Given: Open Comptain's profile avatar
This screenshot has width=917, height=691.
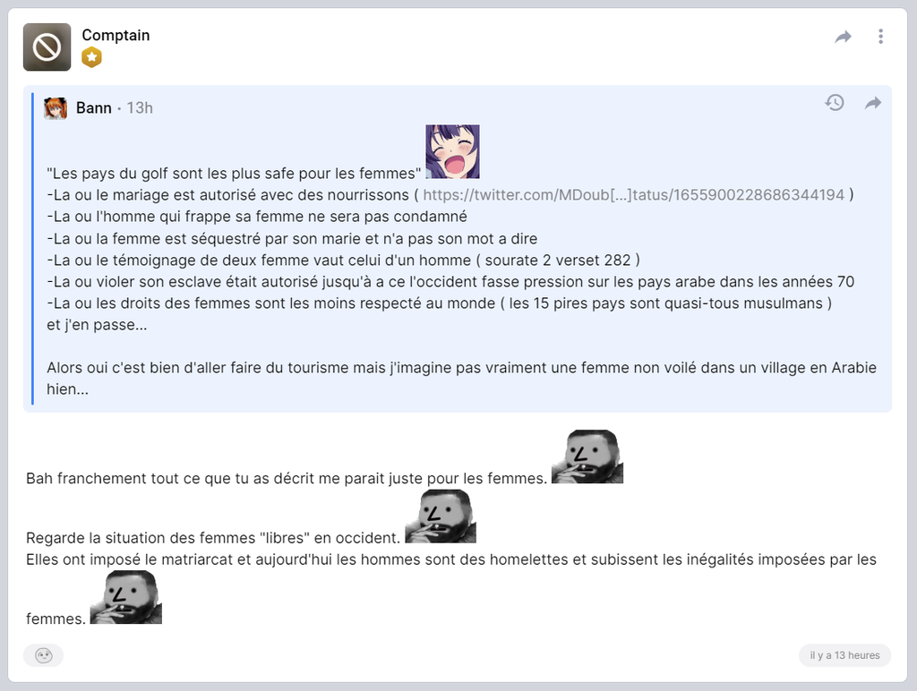Looking at the screenshot, I should (47, 47).
